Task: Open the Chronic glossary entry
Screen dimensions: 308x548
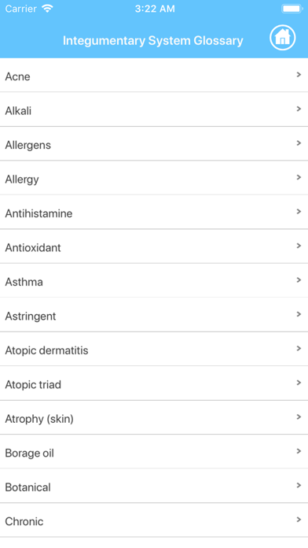Action: pos(154,520)
